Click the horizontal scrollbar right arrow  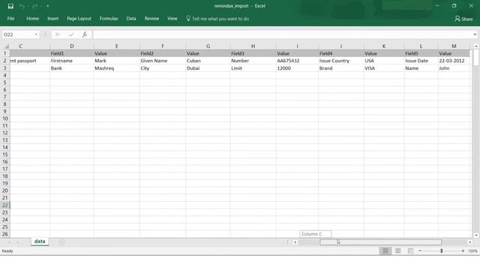coord(470,242)
